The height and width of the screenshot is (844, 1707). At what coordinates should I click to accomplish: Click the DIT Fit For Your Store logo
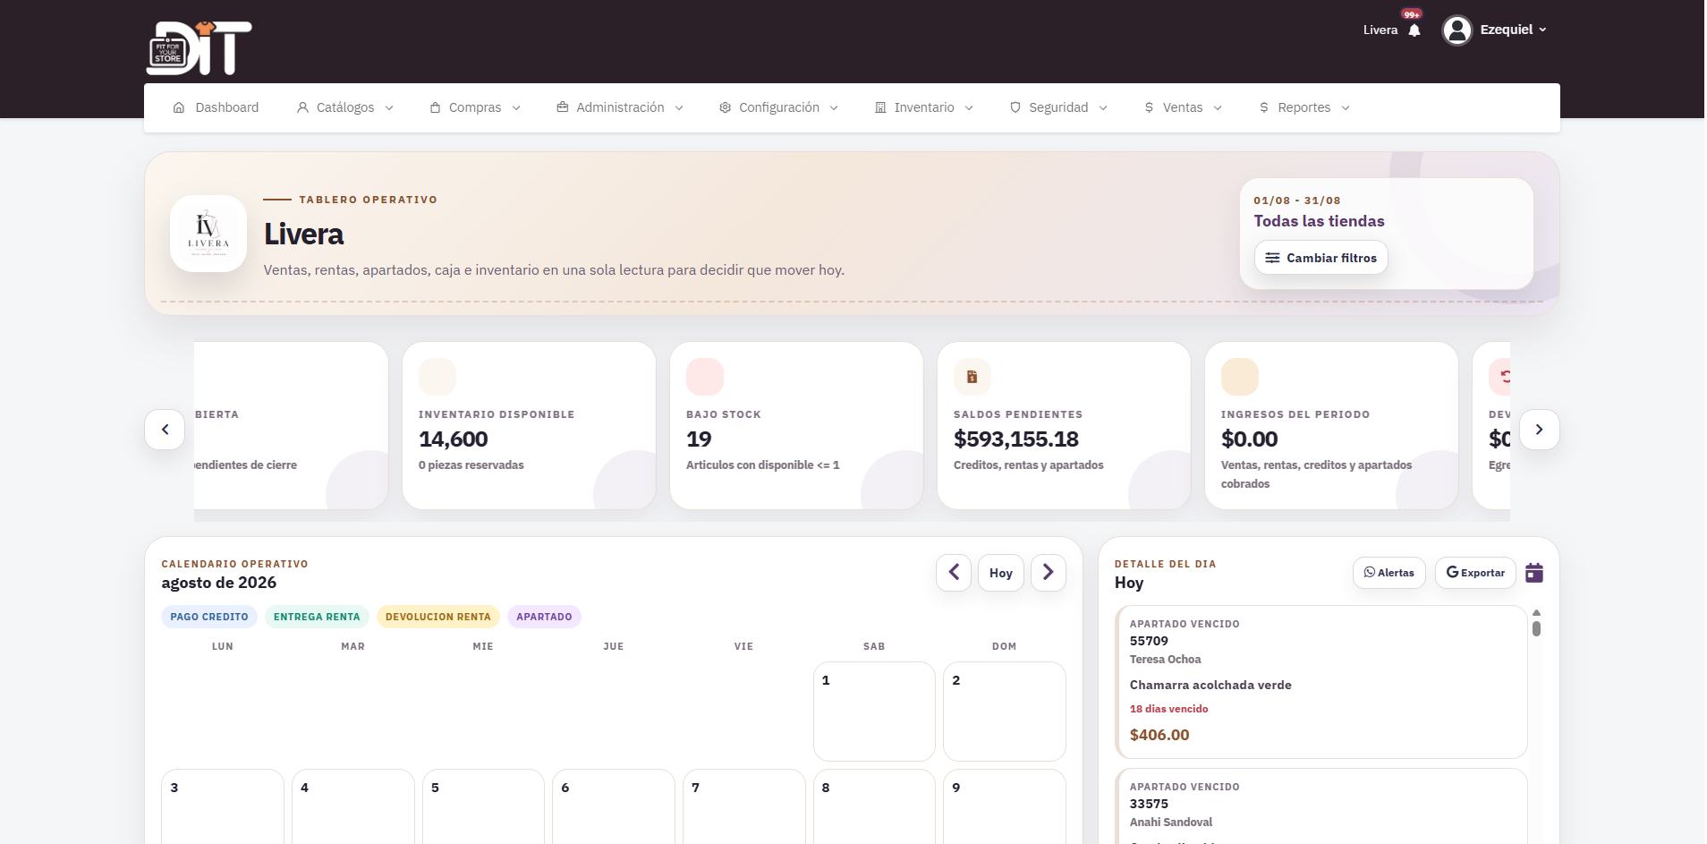(199, 47)
